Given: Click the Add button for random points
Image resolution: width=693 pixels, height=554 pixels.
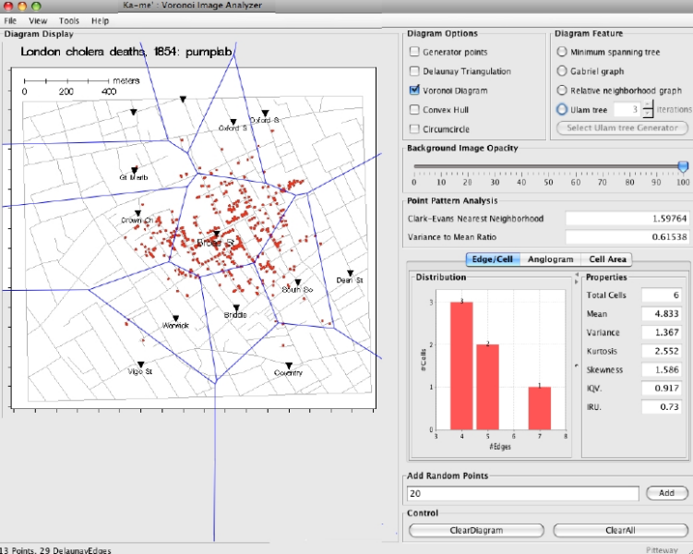Looking at the screenshot, I should coord(666,494).
